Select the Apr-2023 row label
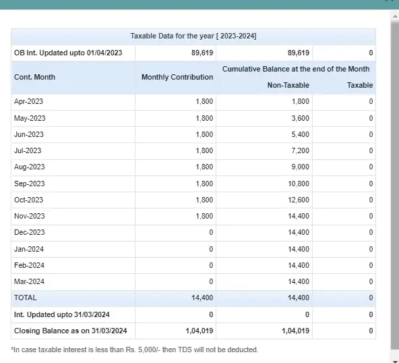Image resolution: width=399 pixels, height=363 pixels. pos(28,101)
